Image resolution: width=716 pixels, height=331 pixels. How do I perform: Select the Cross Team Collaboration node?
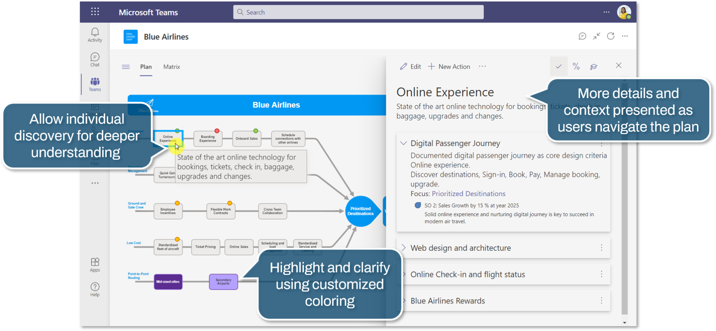click(272, 211)
